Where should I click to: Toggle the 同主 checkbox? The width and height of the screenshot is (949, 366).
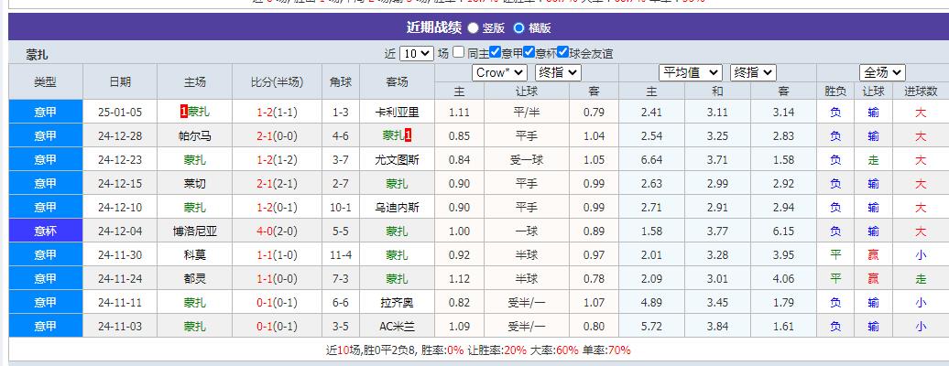pos(458,53)
